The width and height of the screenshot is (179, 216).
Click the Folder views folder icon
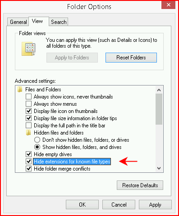(x=28, y=49)
